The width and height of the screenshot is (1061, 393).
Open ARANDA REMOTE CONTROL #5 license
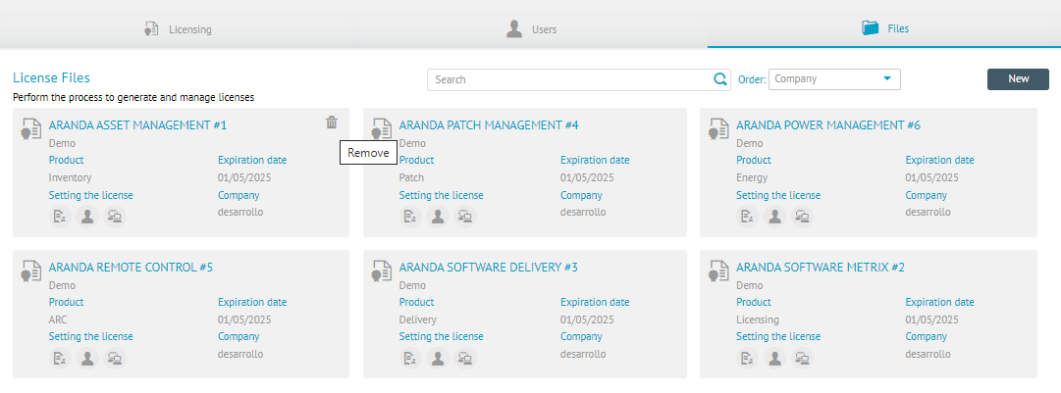click(x=131, y=267)
